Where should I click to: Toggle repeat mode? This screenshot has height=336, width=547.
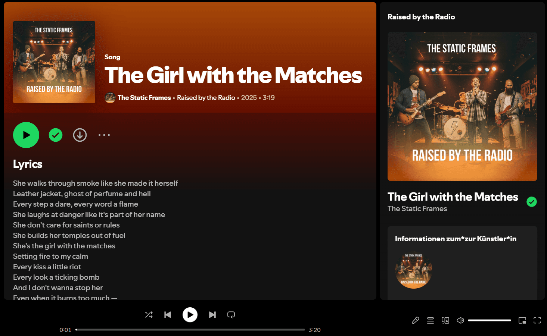[231, 315]
